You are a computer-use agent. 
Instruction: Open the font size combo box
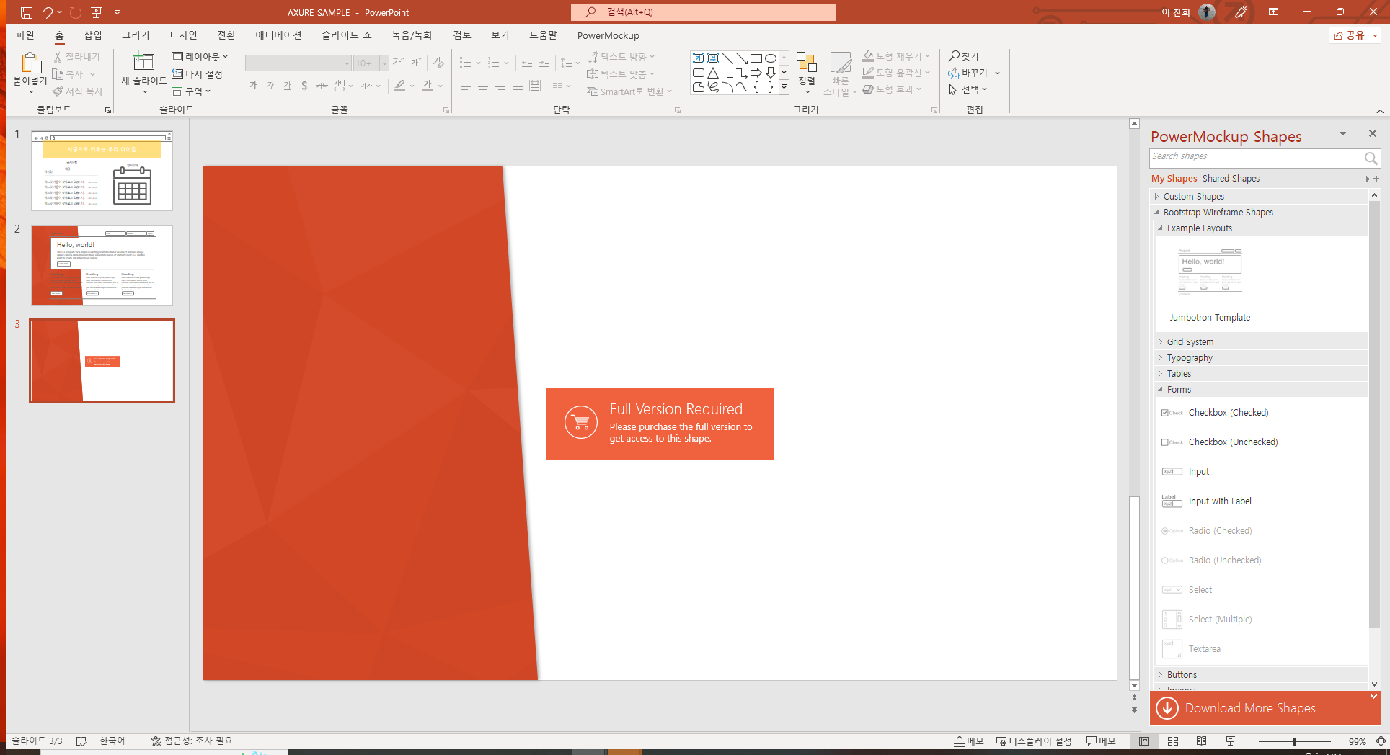(371, 63)
